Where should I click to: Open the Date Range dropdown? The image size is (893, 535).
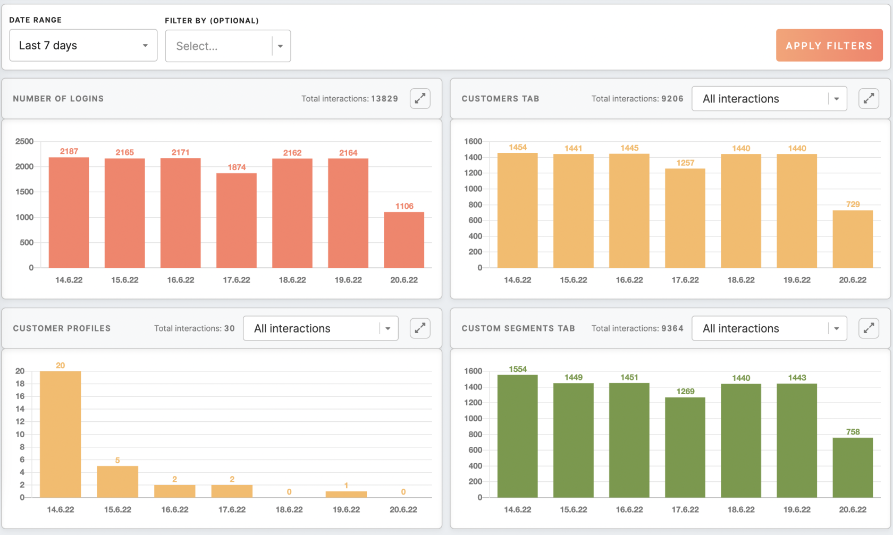83,45
